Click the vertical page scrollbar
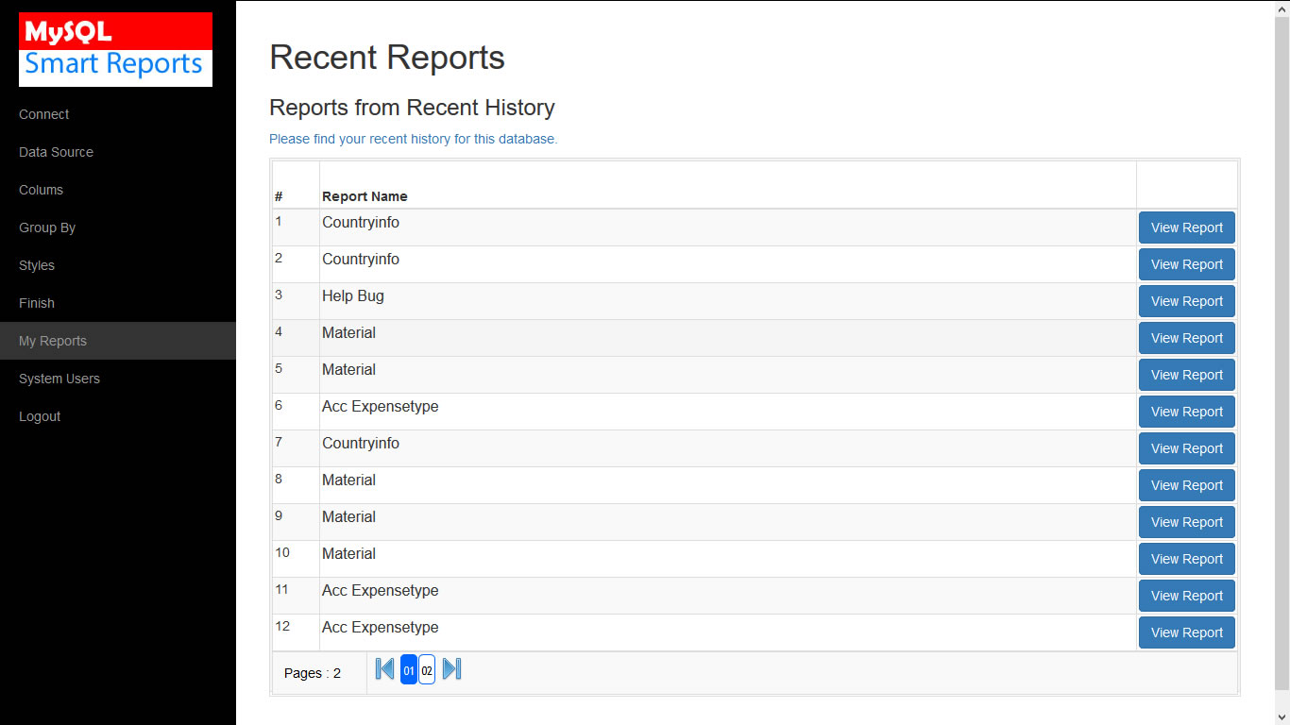1290x725 pixels. (1282, 359)
